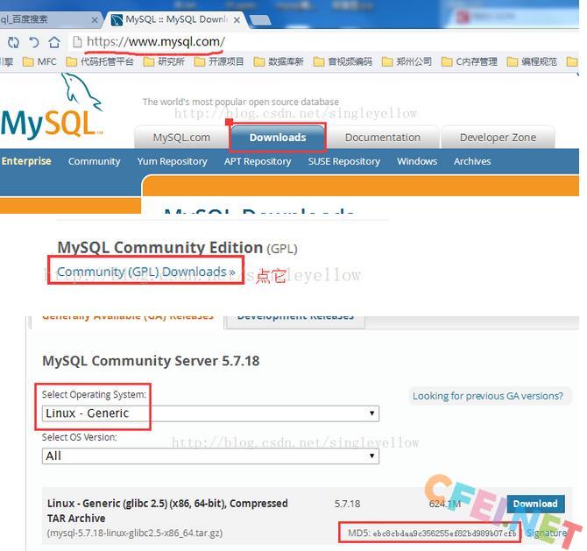Click page icon in address bar
Screen dimensions: 587x551
pos(77,42)
